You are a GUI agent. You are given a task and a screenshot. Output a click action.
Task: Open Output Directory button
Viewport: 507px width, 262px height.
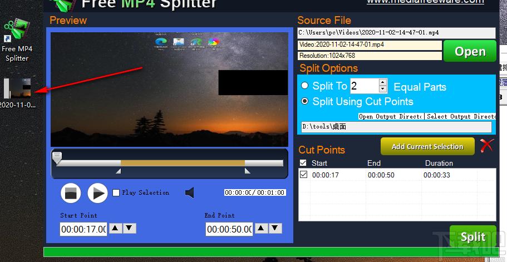391,116
